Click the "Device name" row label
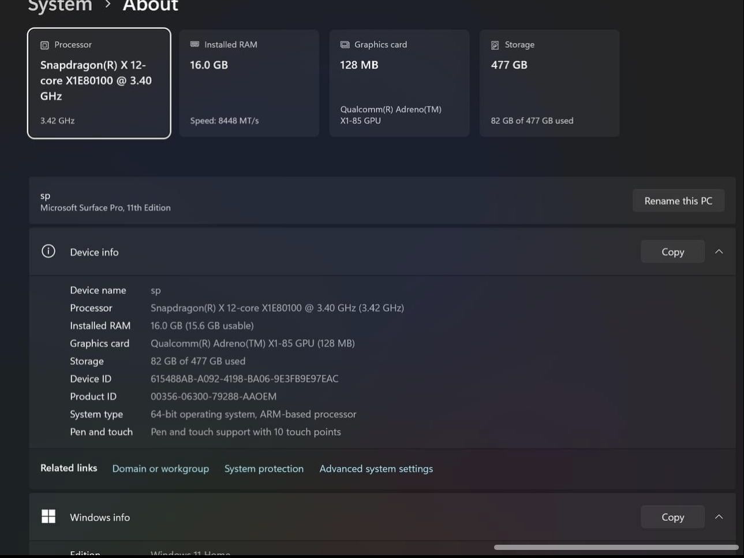The height and width of the screenshot is (558, 744). pos(98,290)
